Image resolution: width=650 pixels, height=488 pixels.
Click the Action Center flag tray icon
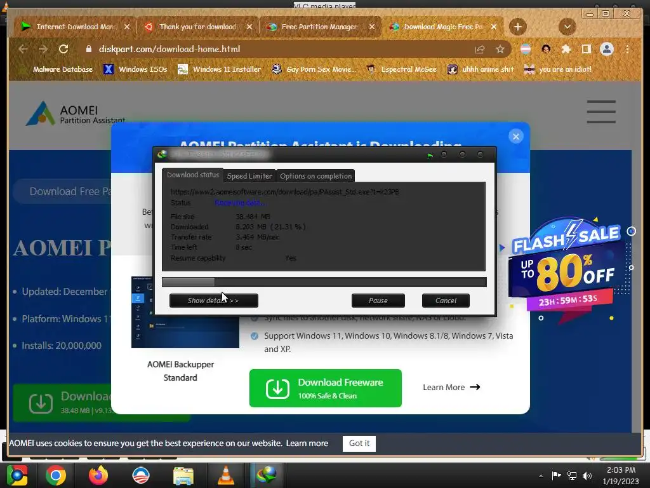[556, 475]
